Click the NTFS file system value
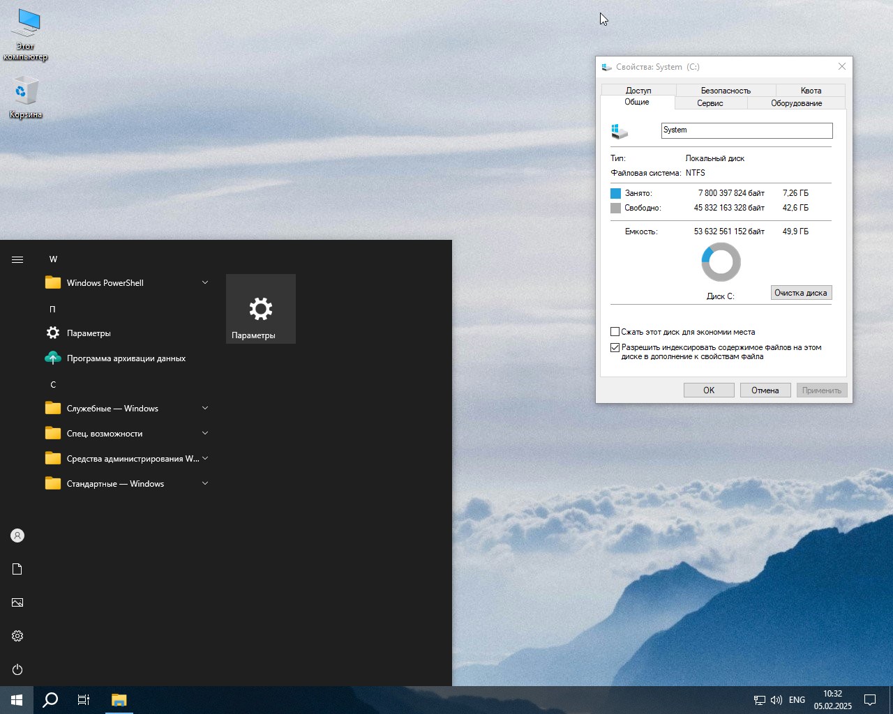893x714 pixels. pos(696,173)
